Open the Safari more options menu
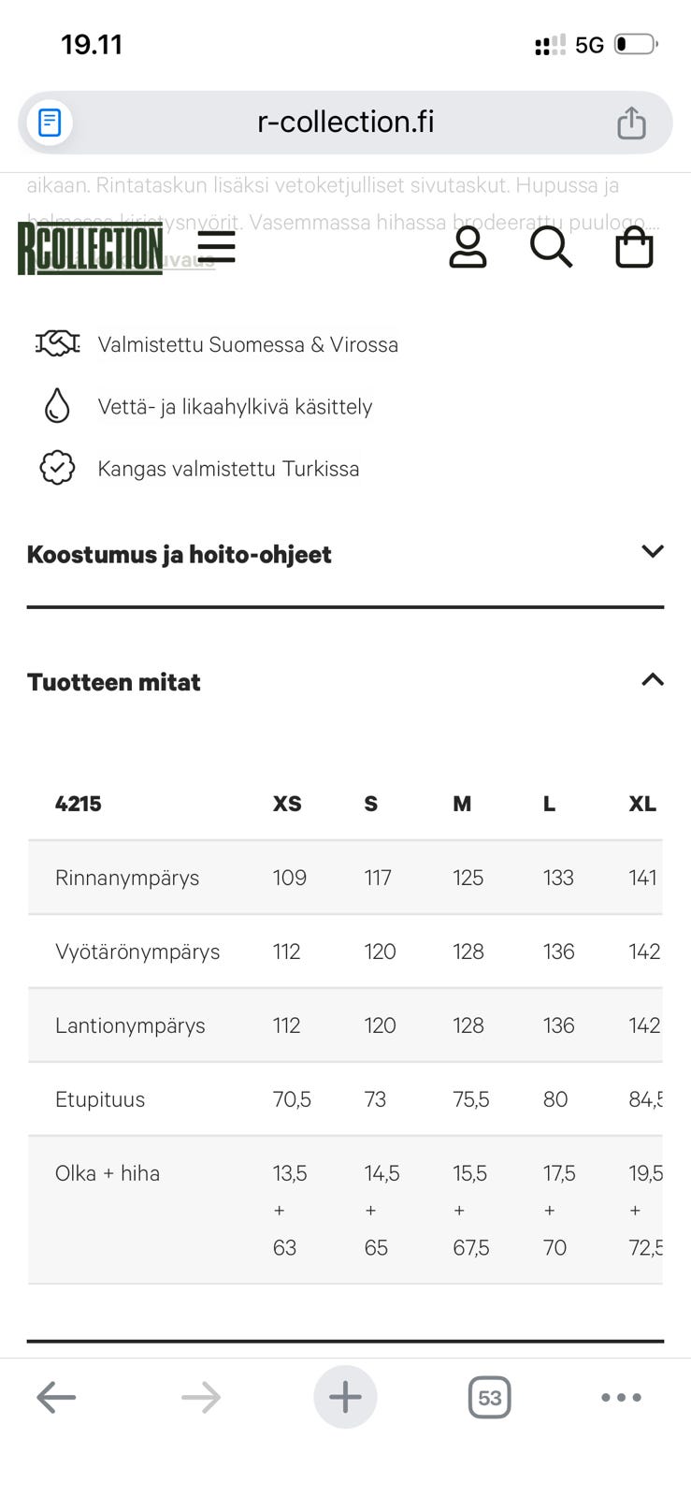Screen dimensions: 691x1497 click(621, 1397)
